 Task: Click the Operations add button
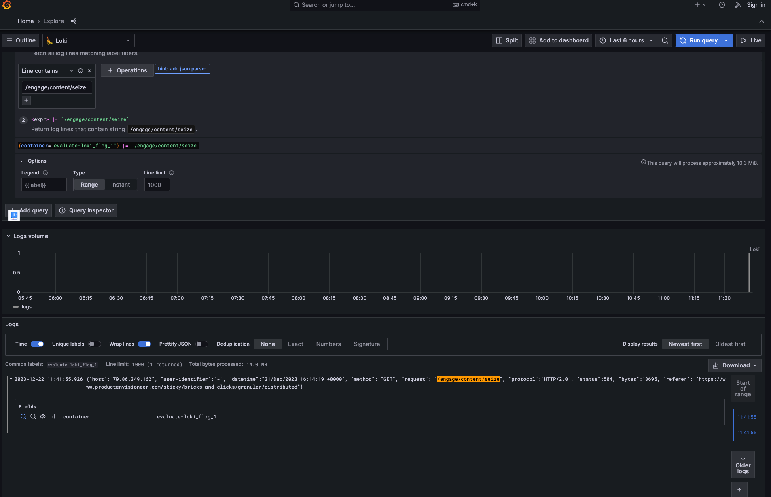[127, 70]
